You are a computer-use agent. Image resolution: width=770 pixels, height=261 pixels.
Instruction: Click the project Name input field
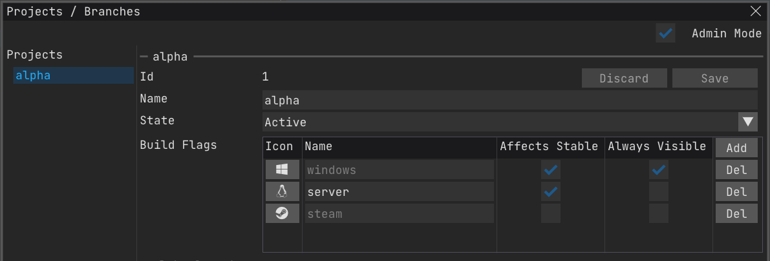coord(509,100)
